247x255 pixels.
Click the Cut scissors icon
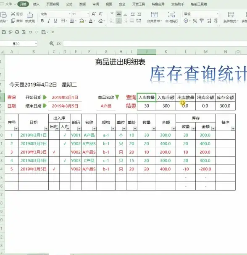[13, 14]
